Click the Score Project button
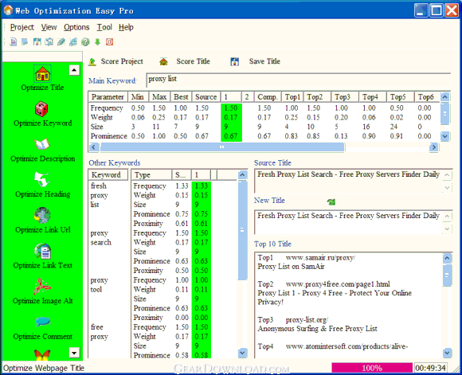The image size is (462, 375). click(x=115, y=61)
